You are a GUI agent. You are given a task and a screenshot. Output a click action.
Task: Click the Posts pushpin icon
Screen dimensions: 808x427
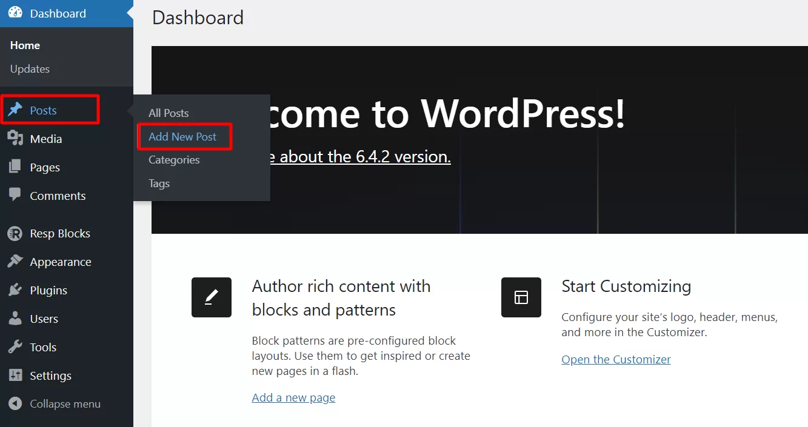click(15, 110)
